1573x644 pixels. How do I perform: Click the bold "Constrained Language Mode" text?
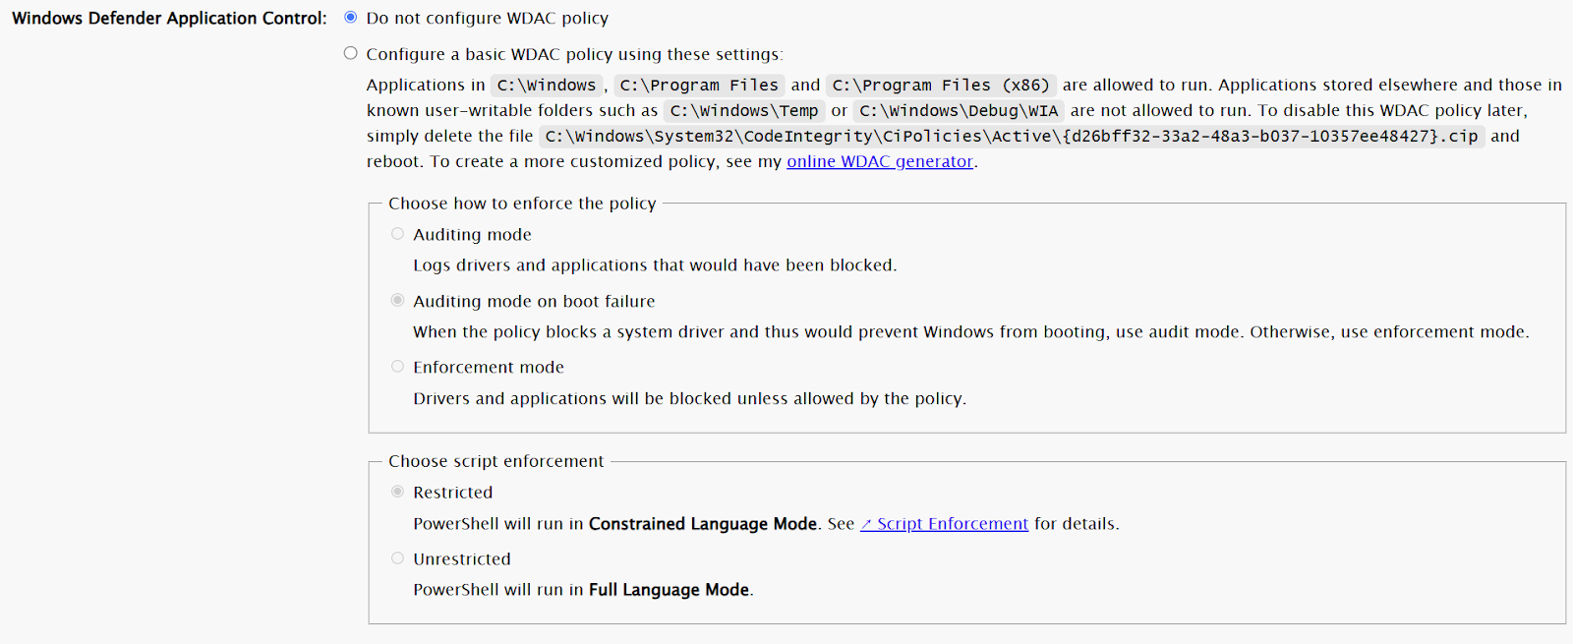(702, 524)
